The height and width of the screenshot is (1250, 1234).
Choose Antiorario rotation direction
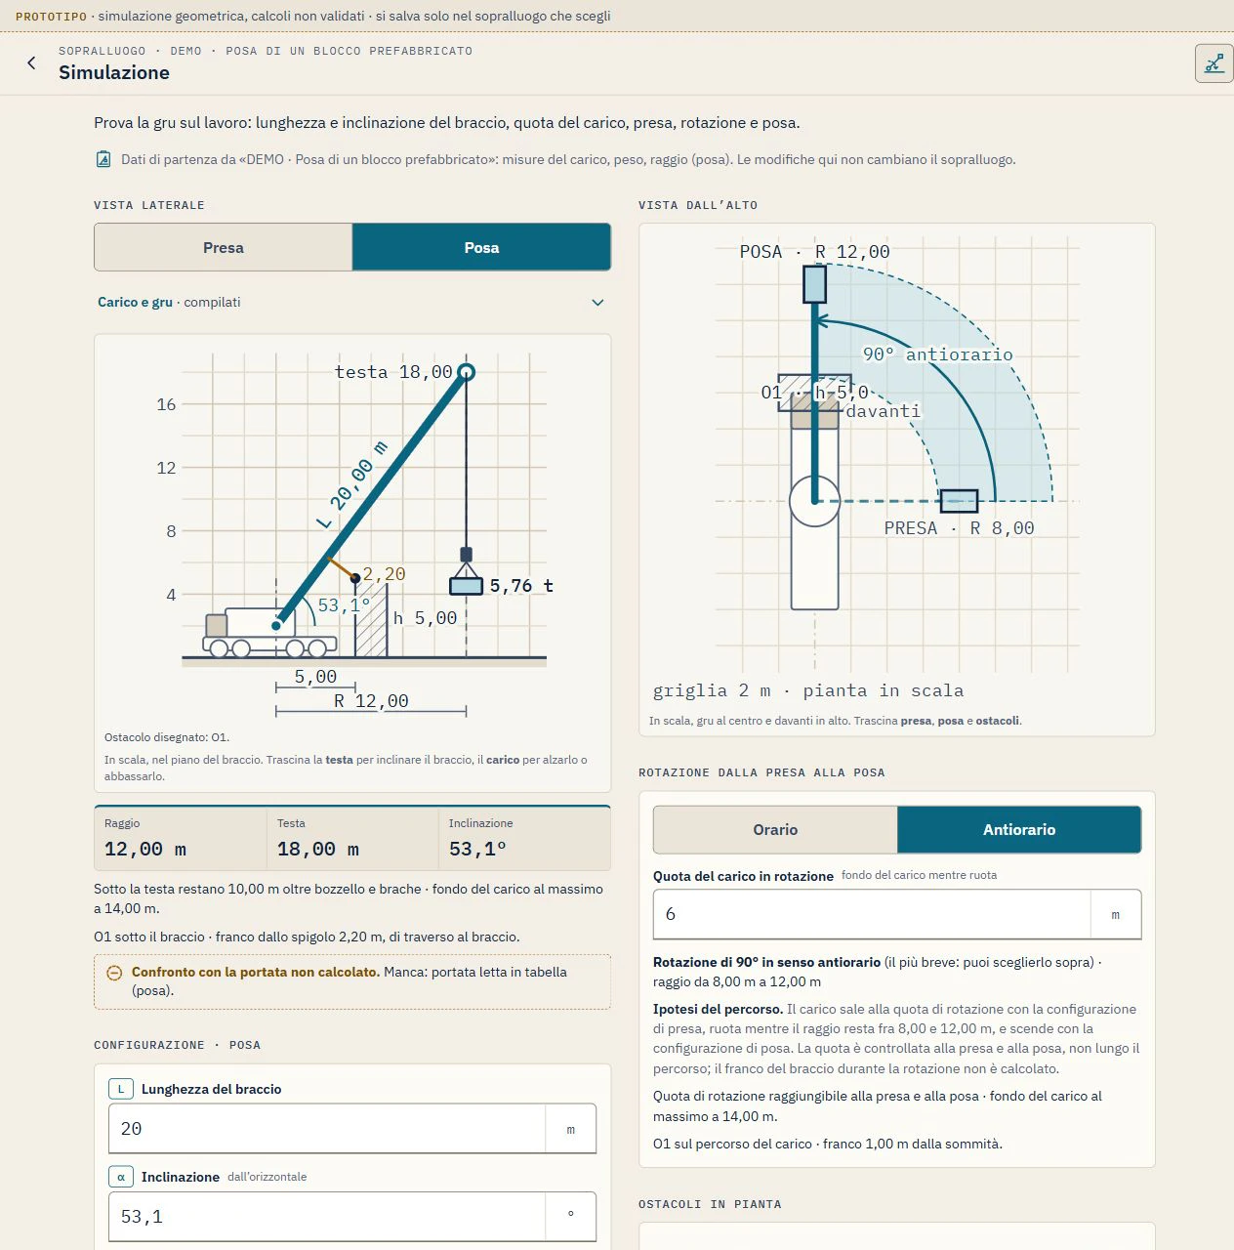[1019, 830]
